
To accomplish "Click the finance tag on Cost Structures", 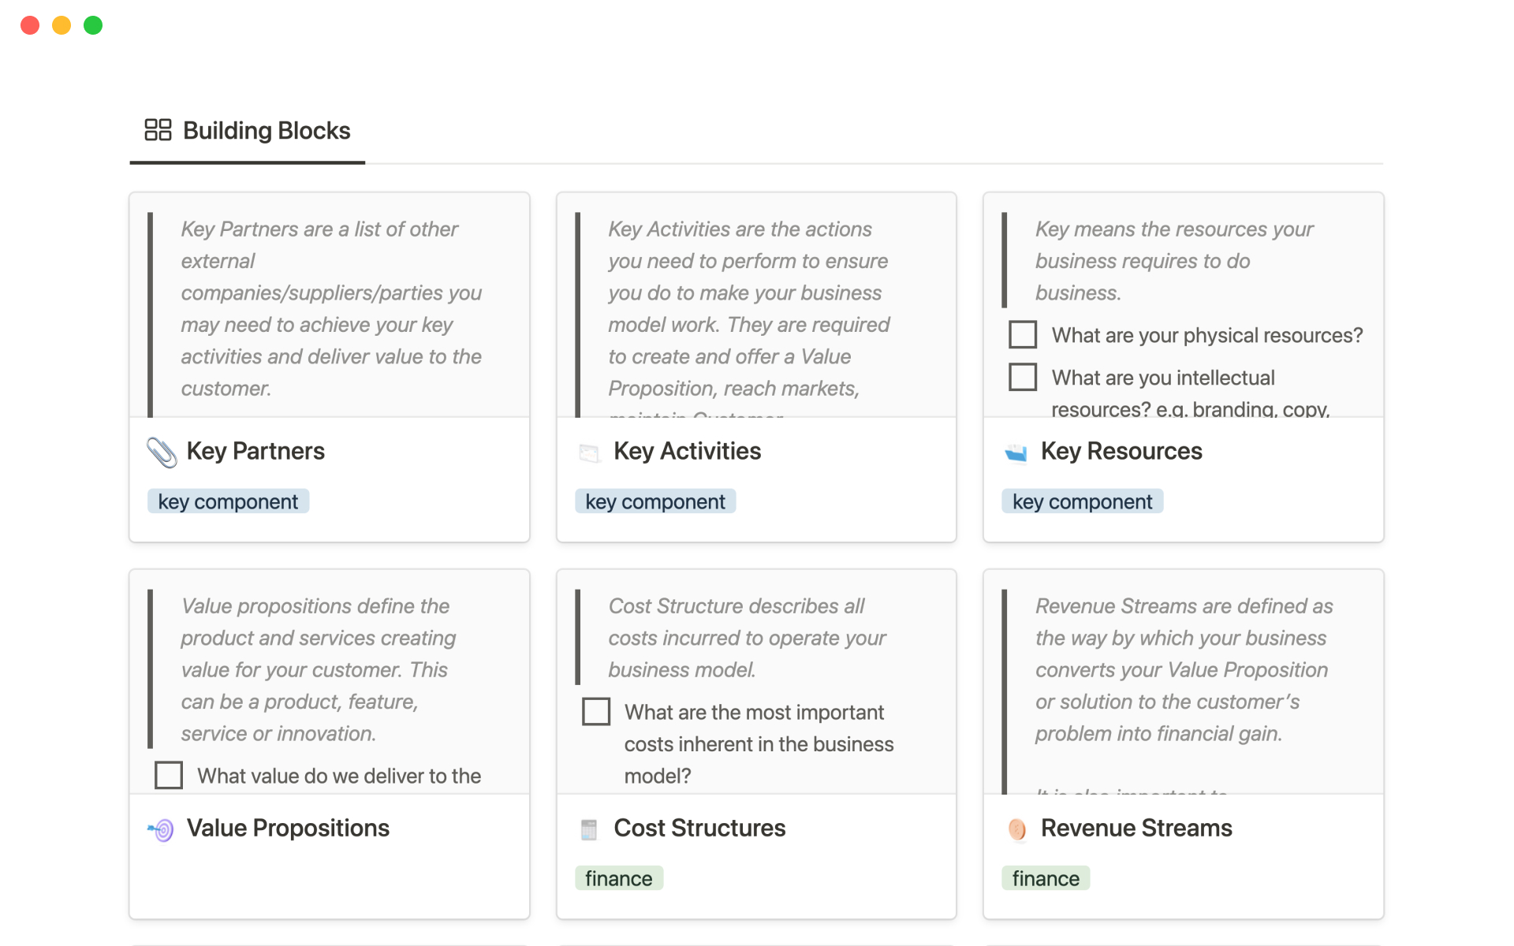I will coord(618,878).
